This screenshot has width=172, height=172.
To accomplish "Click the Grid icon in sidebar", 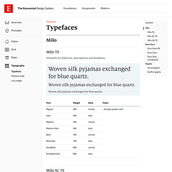I will [7, 50].
